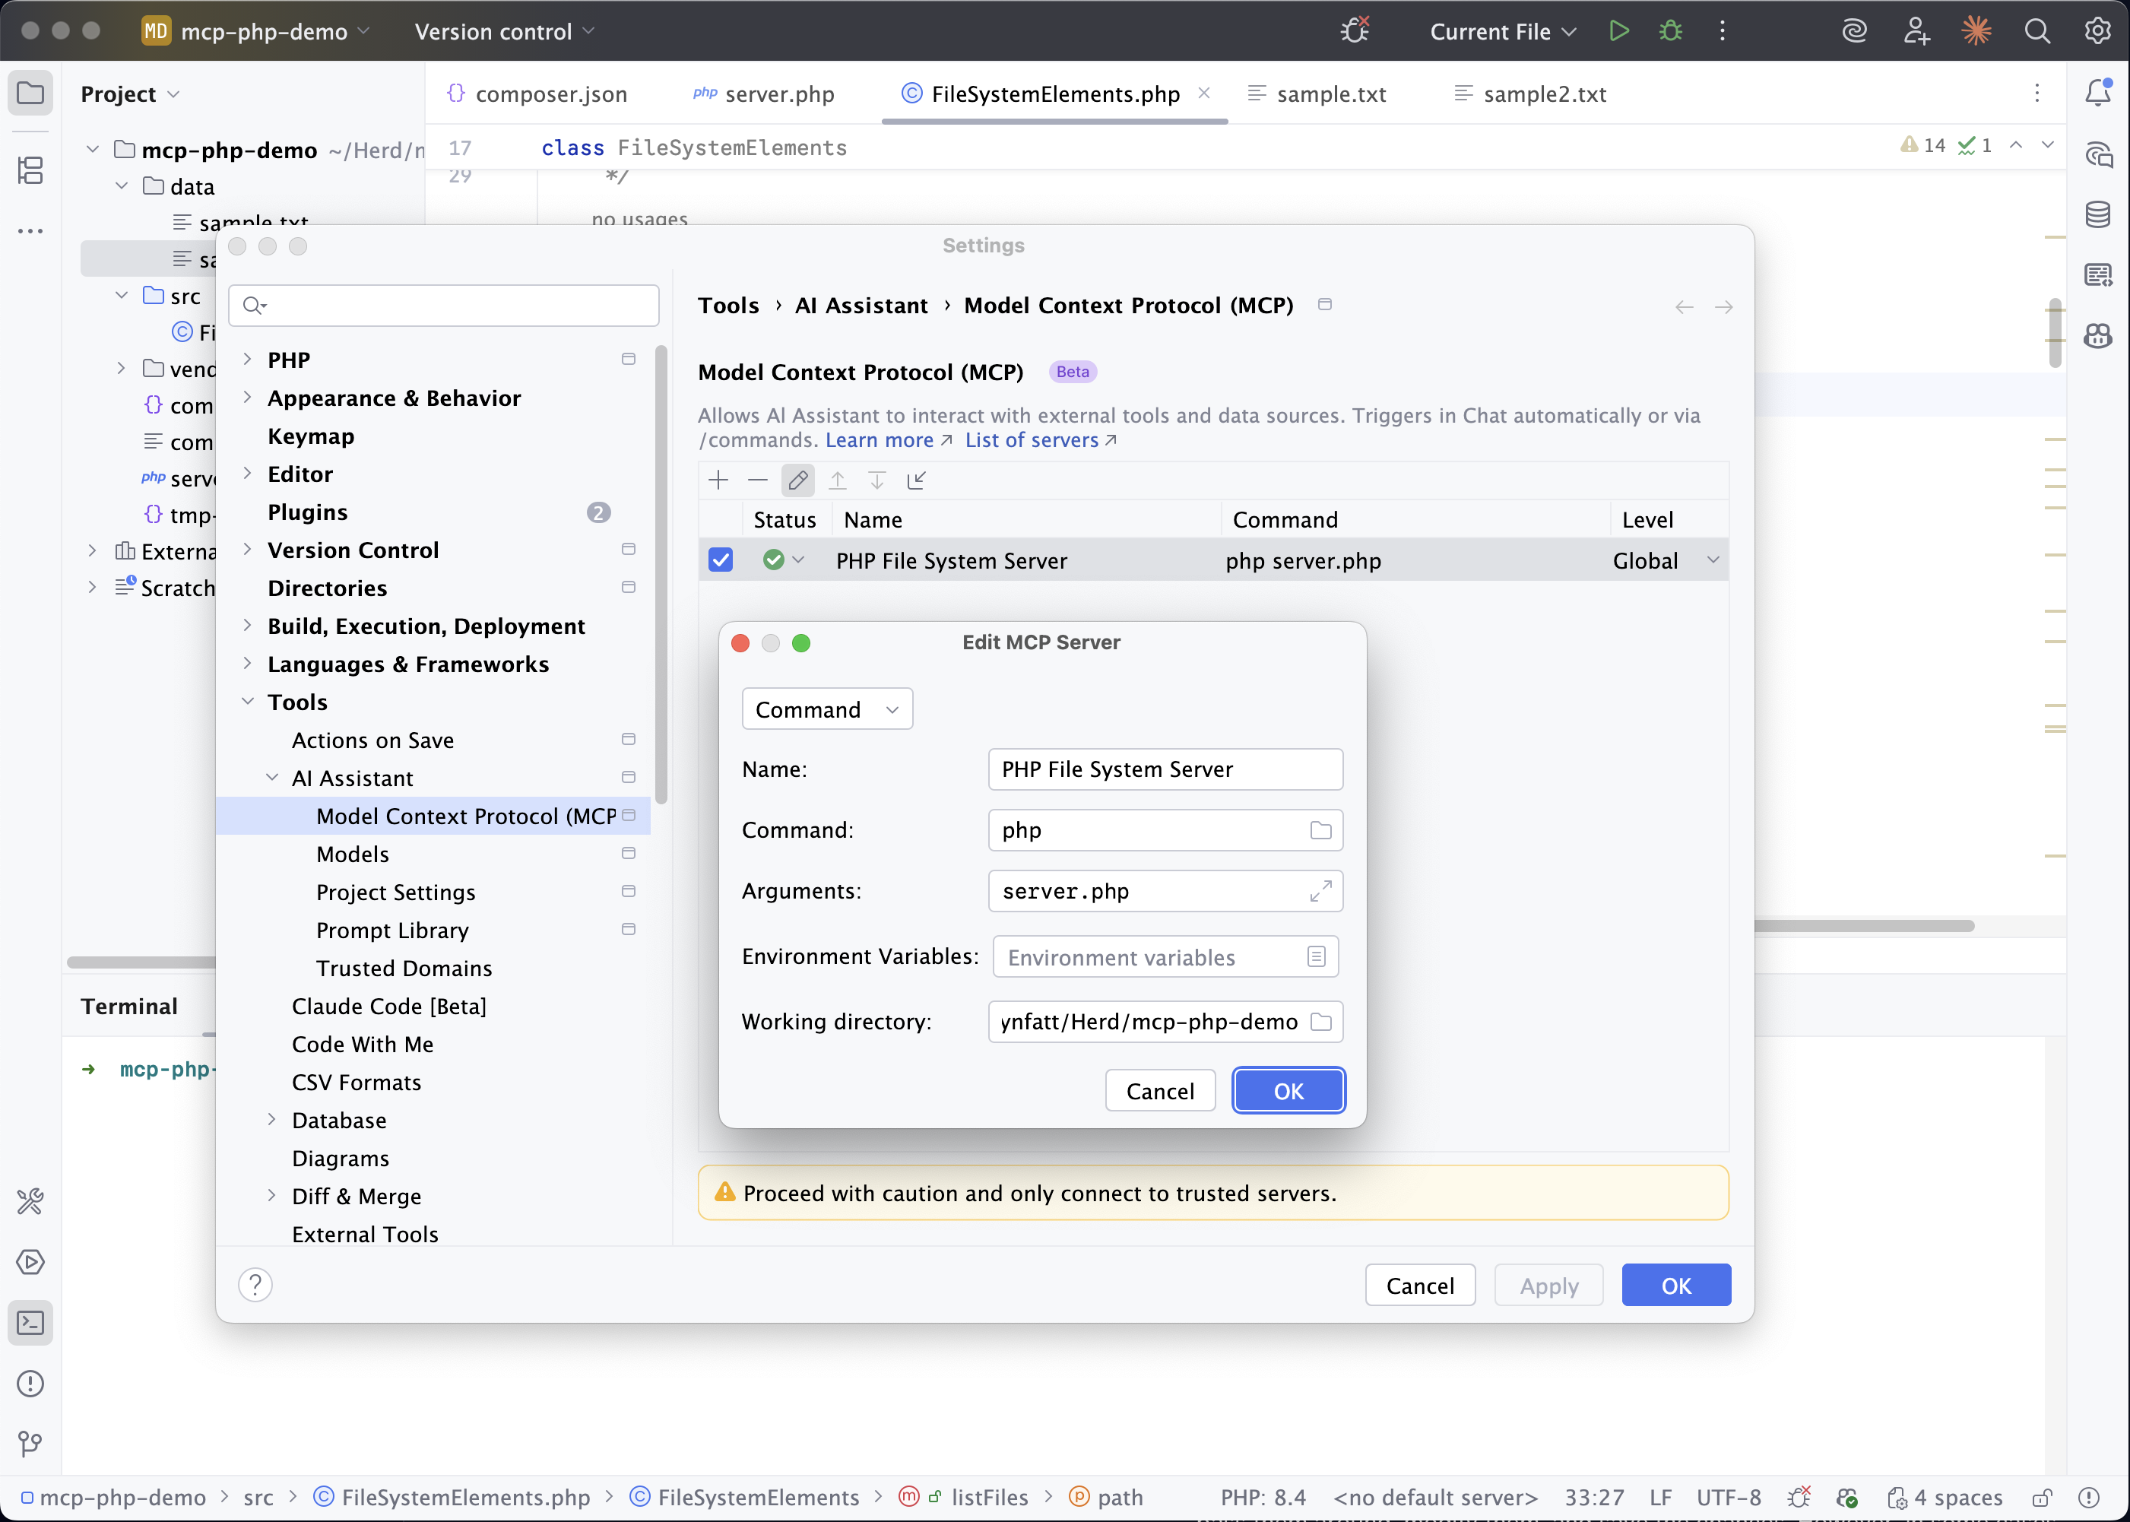The image size is (2130, 1522).
Task: Click the Claude starburst icon in toolbar
Action: [1976, 31]
